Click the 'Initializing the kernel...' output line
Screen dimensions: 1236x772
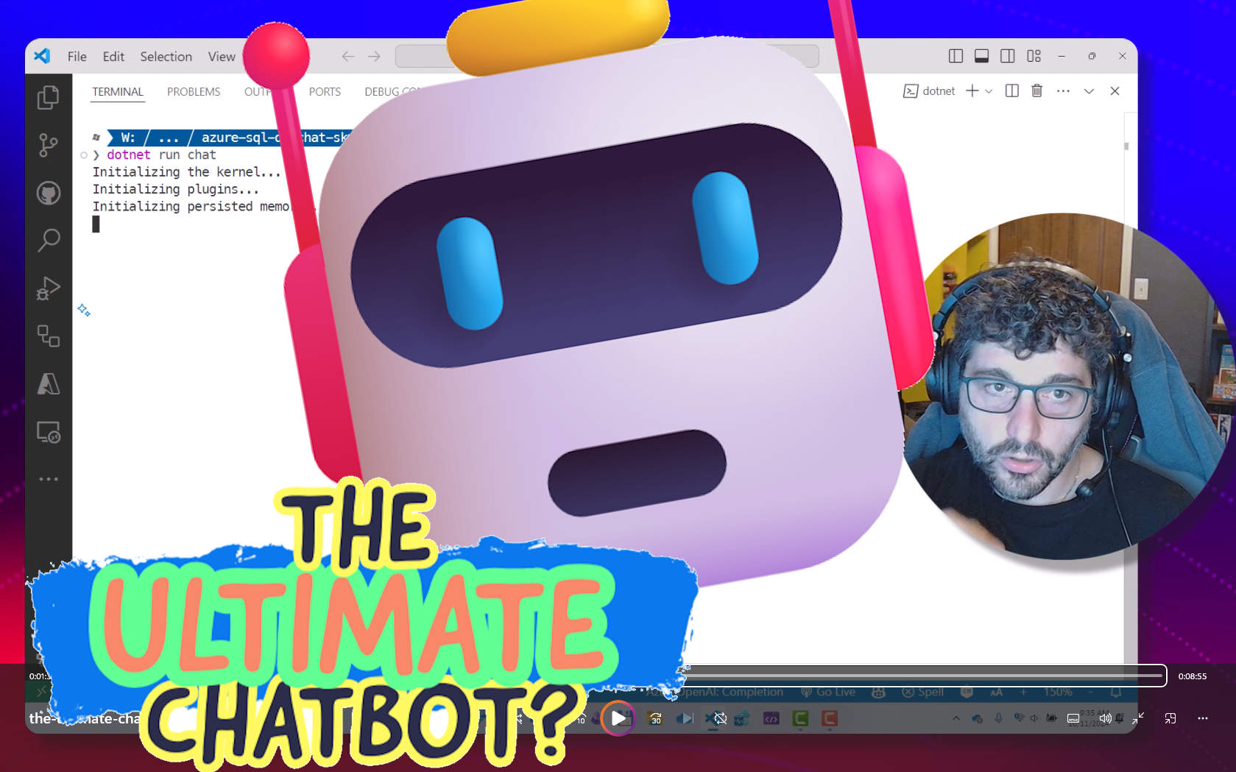point(186,171)
